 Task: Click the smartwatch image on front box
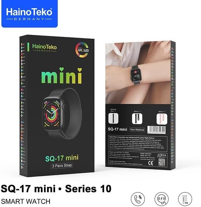tap(62, 113)
